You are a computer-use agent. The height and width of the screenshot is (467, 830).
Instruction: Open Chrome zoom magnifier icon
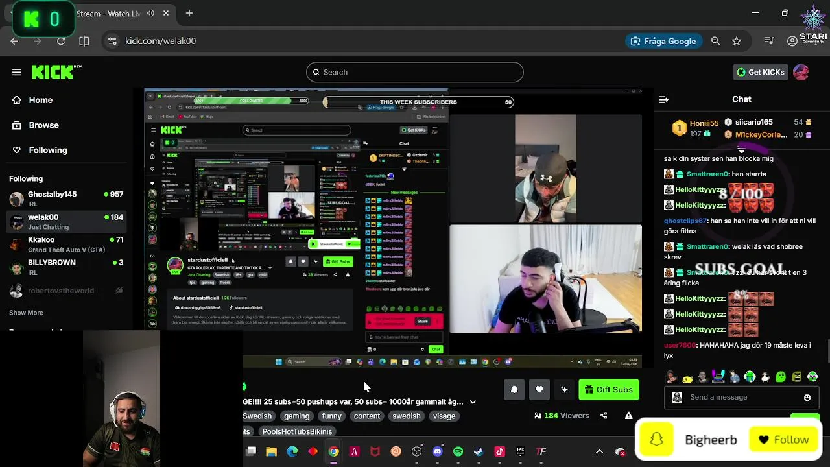tap(715, 41)
